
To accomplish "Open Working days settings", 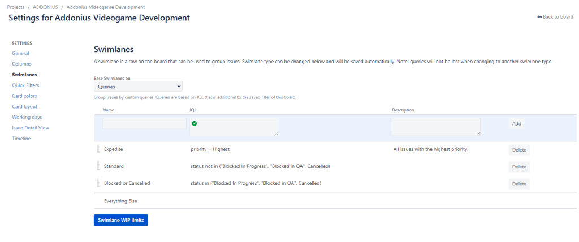I will (x=27, y=117).
